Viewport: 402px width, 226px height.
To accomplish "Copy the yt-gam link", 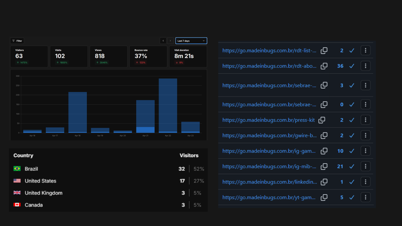I will 324,198.
